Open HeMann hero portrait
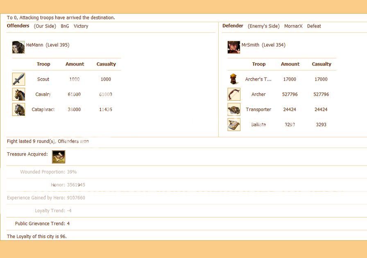The width and height of the screenshot is (367, 258). click(18, 47)
